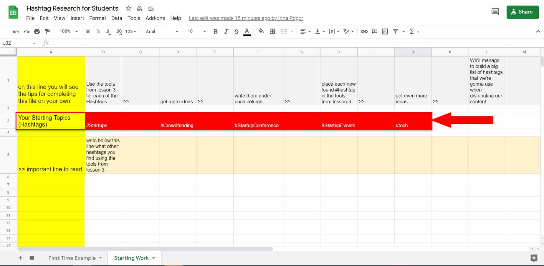Undo the last action
Viewport: 544px width, 266px height.
pos(16,31)
